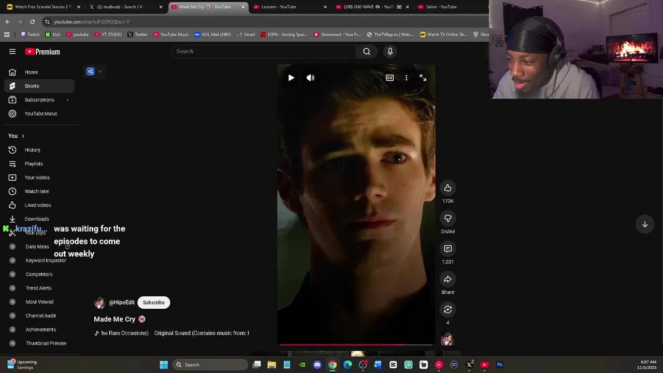Open Chrome apps grid in bookmarks bar
663x373 pixels.
[x=7, y=35]
